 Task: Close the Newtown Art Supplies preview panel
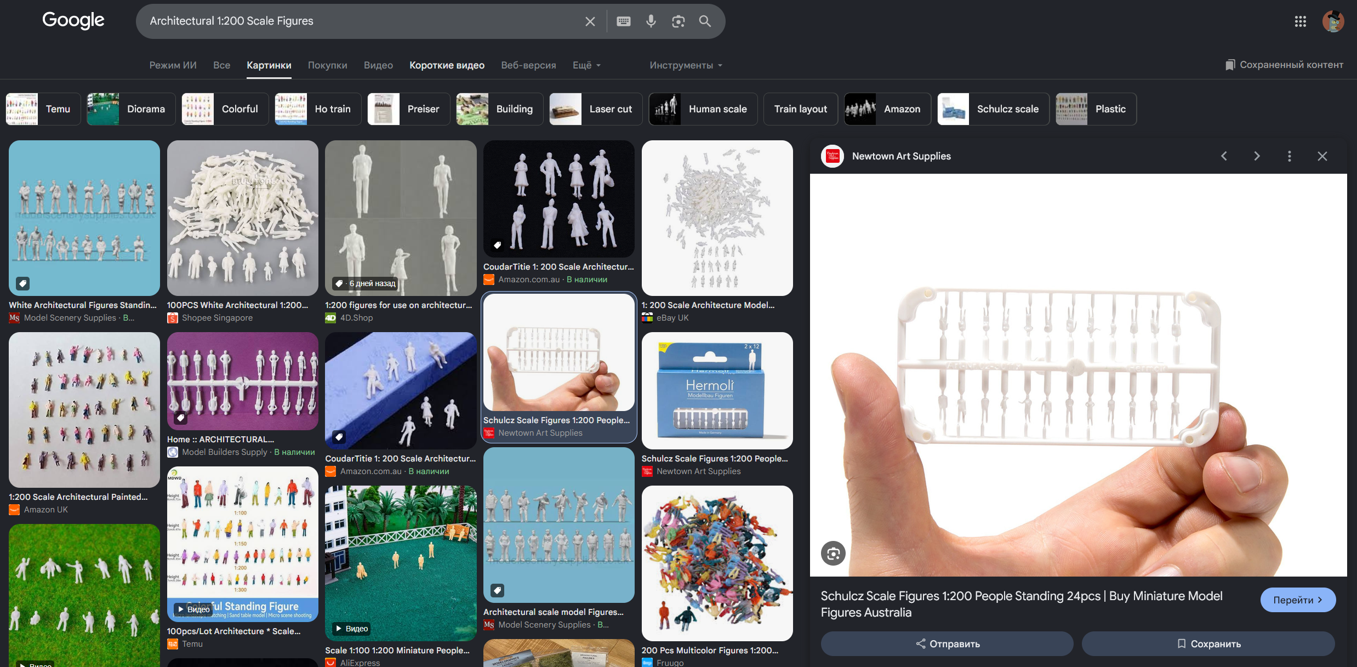pyautogui.click(x=1322, y=156)
